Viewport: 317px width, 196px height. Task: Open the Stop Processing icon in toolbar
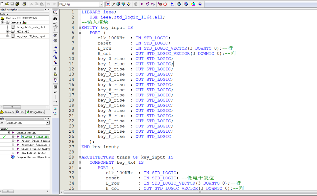(x=135, y=4)
